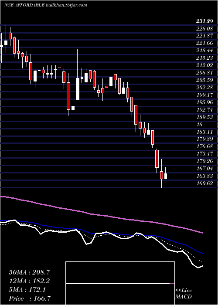
Task: Select the 205.59 price axis label
Action: point(204,80)
